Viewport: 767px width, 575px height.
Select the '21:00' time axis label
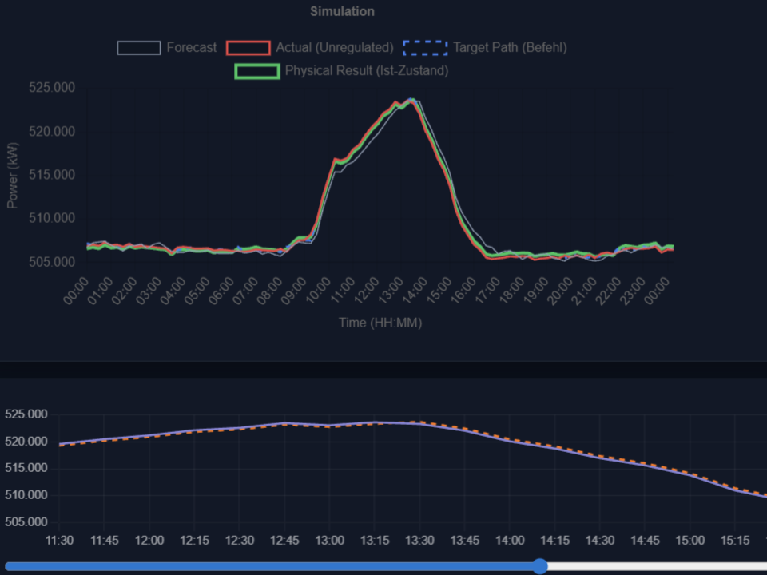584,291
